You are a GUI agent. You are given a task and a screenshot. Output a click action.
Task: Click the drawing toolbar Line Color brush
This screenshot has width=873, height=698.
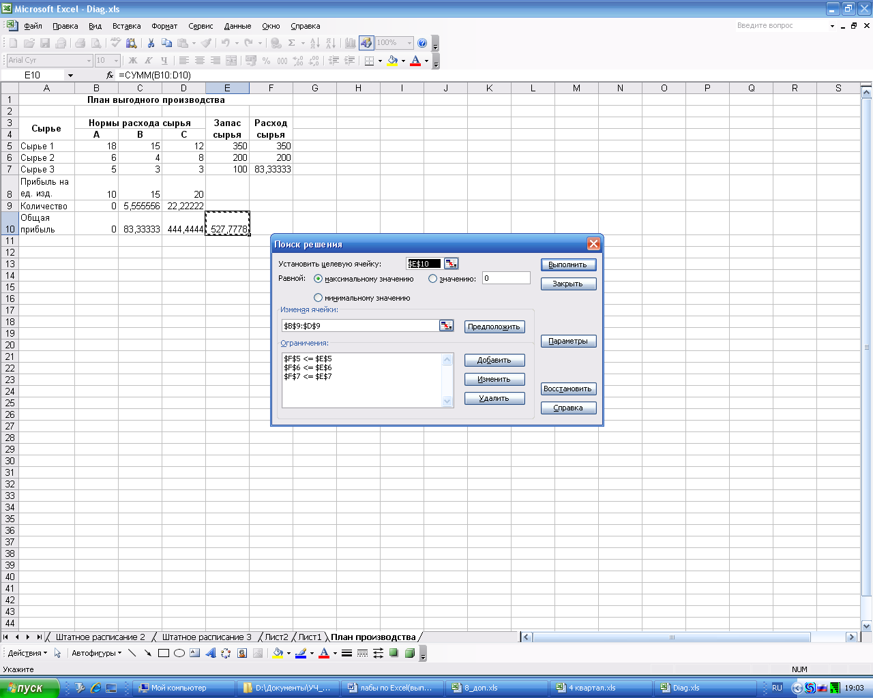pyautogui.click(x=301, y=653)
